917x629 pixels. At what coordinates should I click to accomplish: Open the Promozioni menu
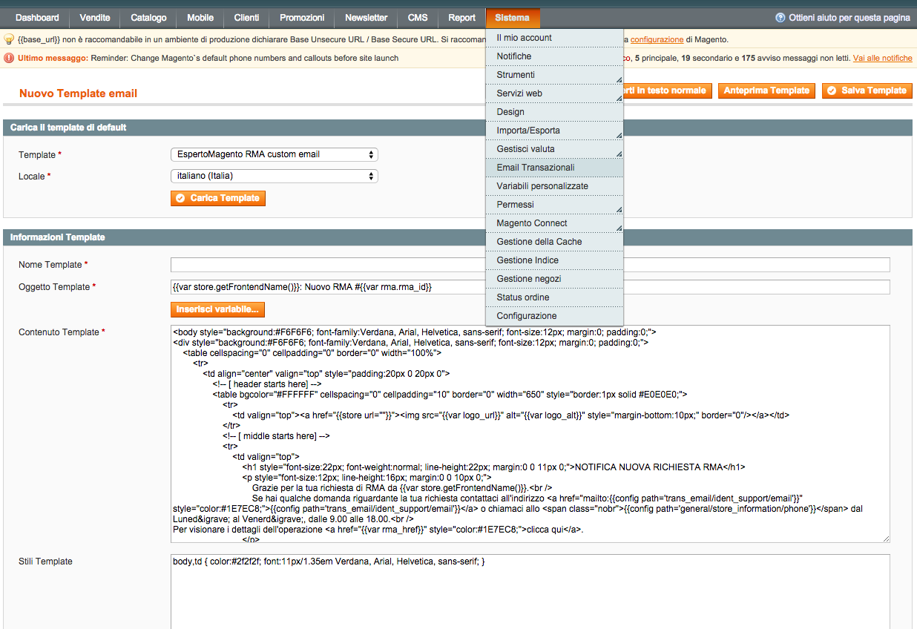coord(302,18)
